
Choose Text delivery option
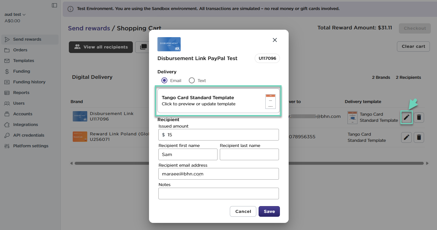click(192, 80)
